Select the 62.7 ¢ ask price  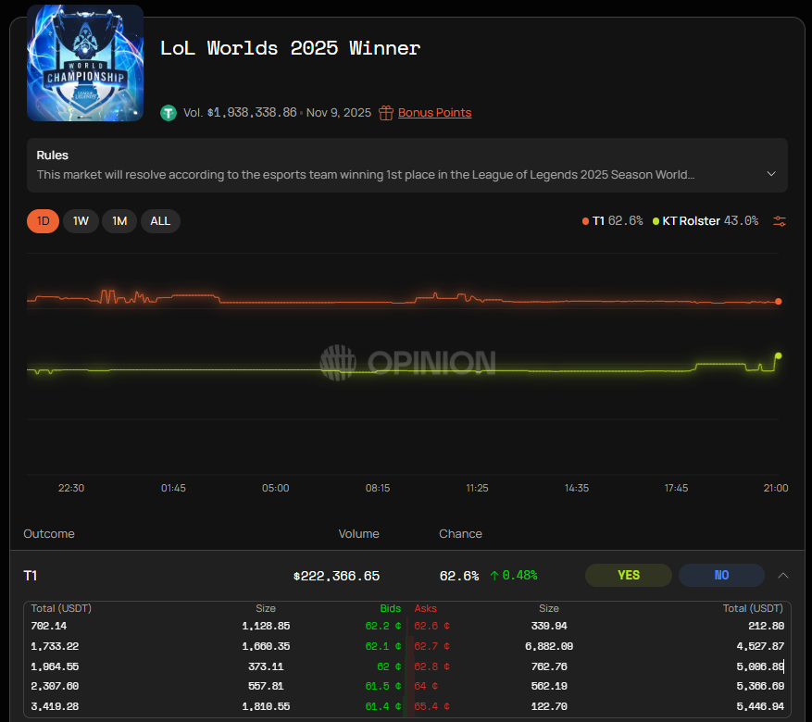(x=431, y=646)
